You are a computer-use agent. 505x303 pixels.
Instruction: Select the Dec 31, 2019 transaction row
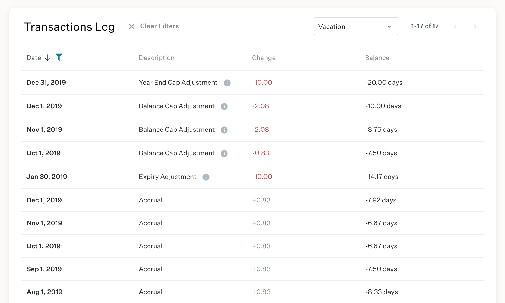tap(252, 83)
